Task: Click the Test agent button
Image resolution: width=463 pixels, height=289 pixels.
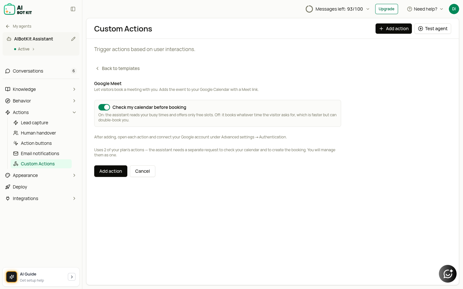Action: 433,29
